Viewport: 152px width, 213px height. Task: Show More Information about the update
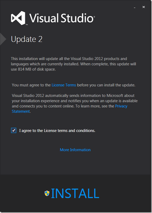(x=75, y=150)
